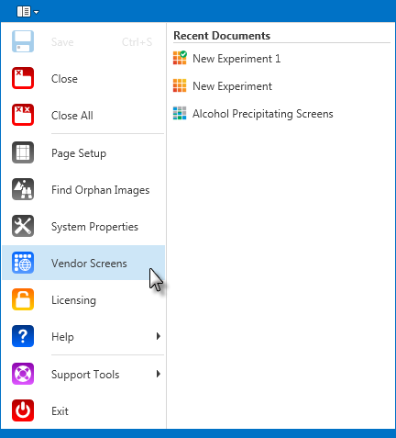
Task: Click the red Exit power icon
Action: (23, 410)
